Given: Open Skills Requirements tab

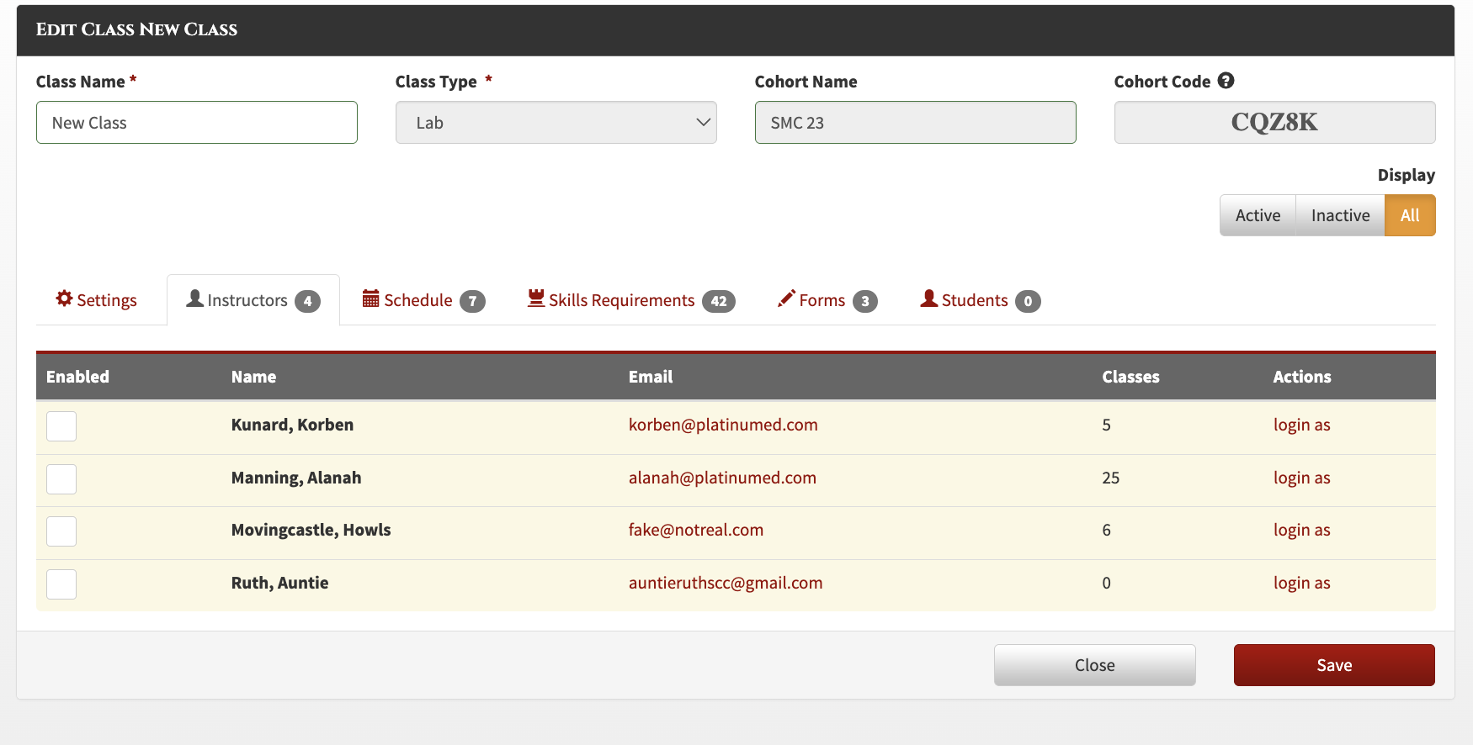Looking at the screenshot, I should (x=631, y=300).
